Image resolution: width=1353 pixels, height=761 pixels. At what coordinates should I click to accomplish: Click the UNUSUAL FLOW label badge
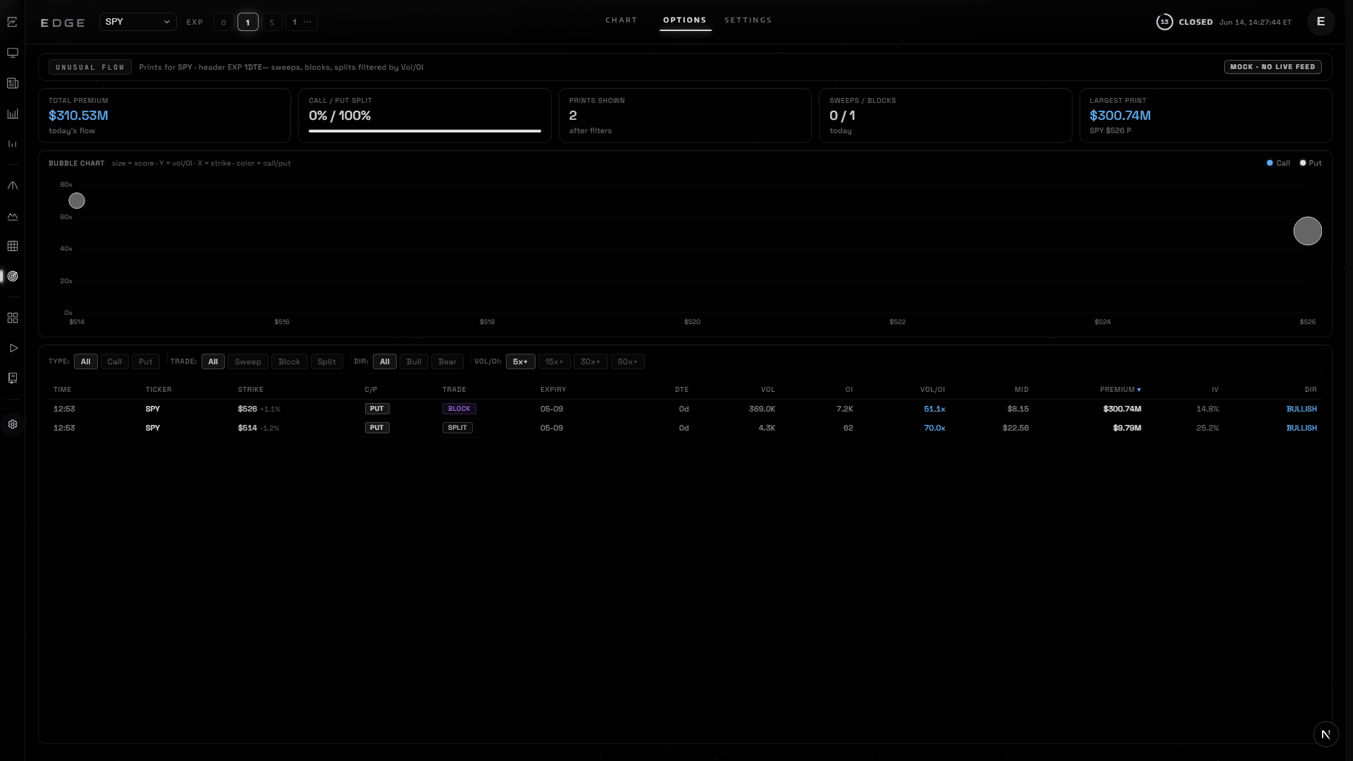[x=90, y=67]
